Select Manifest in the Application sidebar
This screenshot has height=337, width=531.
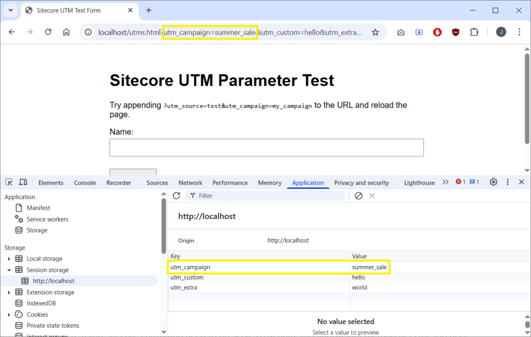[38, 208]
